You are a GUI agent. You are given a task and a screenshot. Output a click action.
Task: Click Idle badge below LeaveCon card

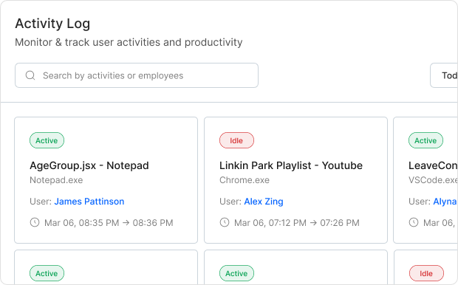pos(426,273)
